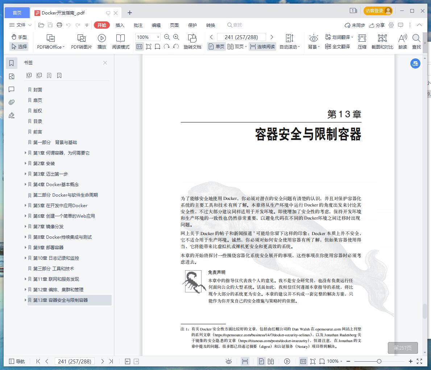The width and height of the screenshot is (431, 370).
Task: Enter reading mode
Action: click(x=120, y=42)
